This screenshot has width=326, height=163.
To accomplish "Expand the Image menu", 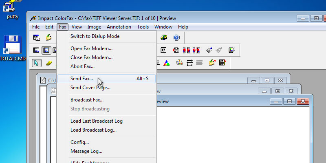I will click(x=94, y=27).
